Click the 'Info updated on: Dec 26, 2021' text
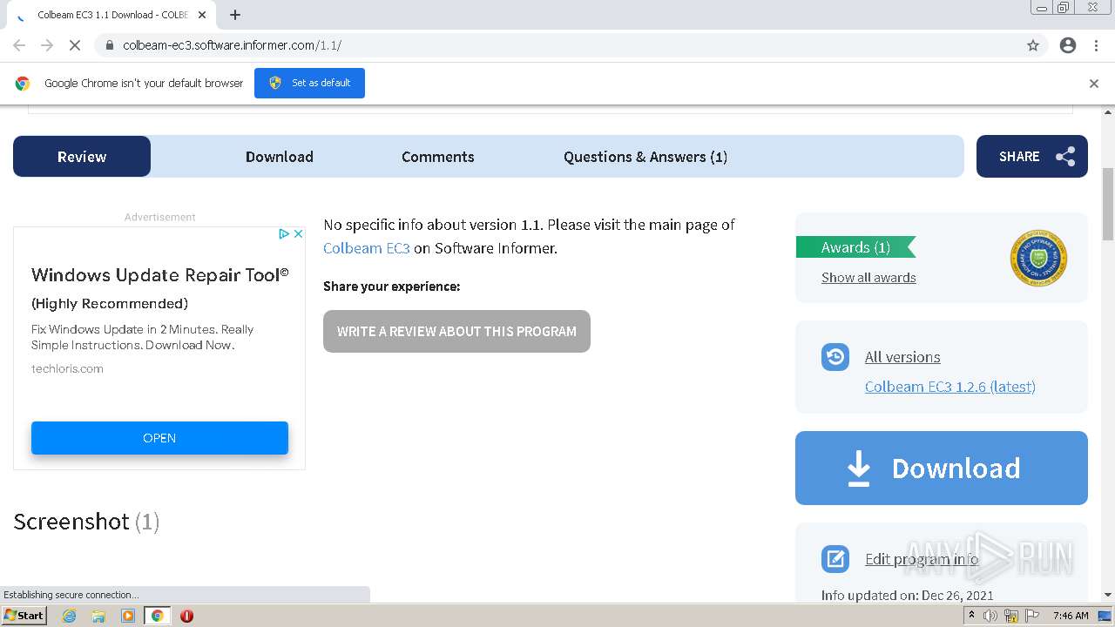The image size is (1115, 627). [x=908, y=596]
